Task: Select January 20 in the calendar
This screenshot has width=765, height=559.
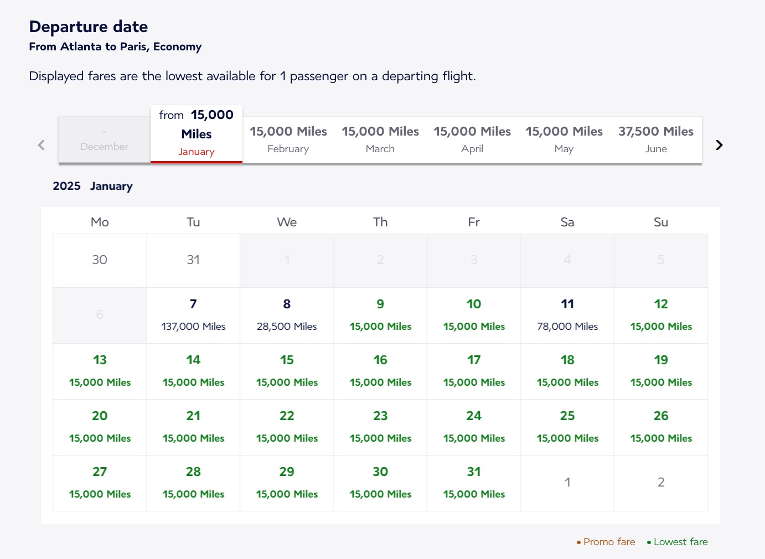Action: click(x=100, y=426)
